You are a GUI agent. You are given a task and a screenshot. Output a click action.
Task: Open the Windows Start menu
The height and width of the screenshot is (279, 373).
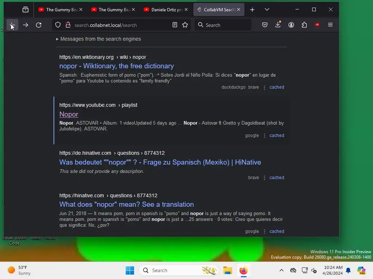click(x=130, y=270)
